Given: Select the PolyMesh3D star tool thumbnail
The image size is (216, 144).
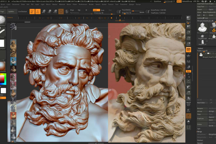Looking at the screenshot, I should (202, 37).
